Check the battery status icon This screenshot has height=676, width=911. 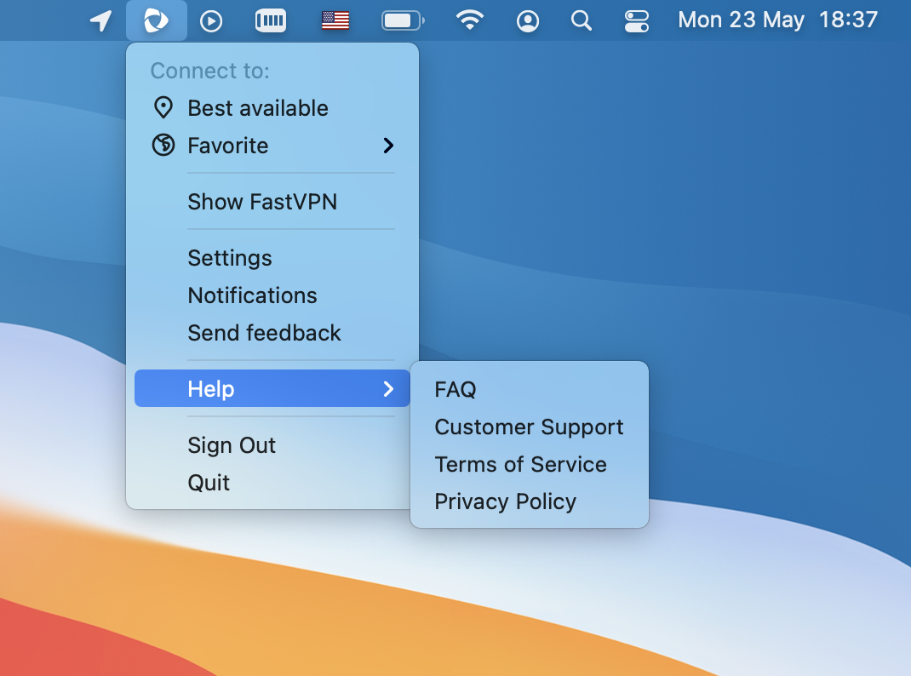[x=404, y=21]
